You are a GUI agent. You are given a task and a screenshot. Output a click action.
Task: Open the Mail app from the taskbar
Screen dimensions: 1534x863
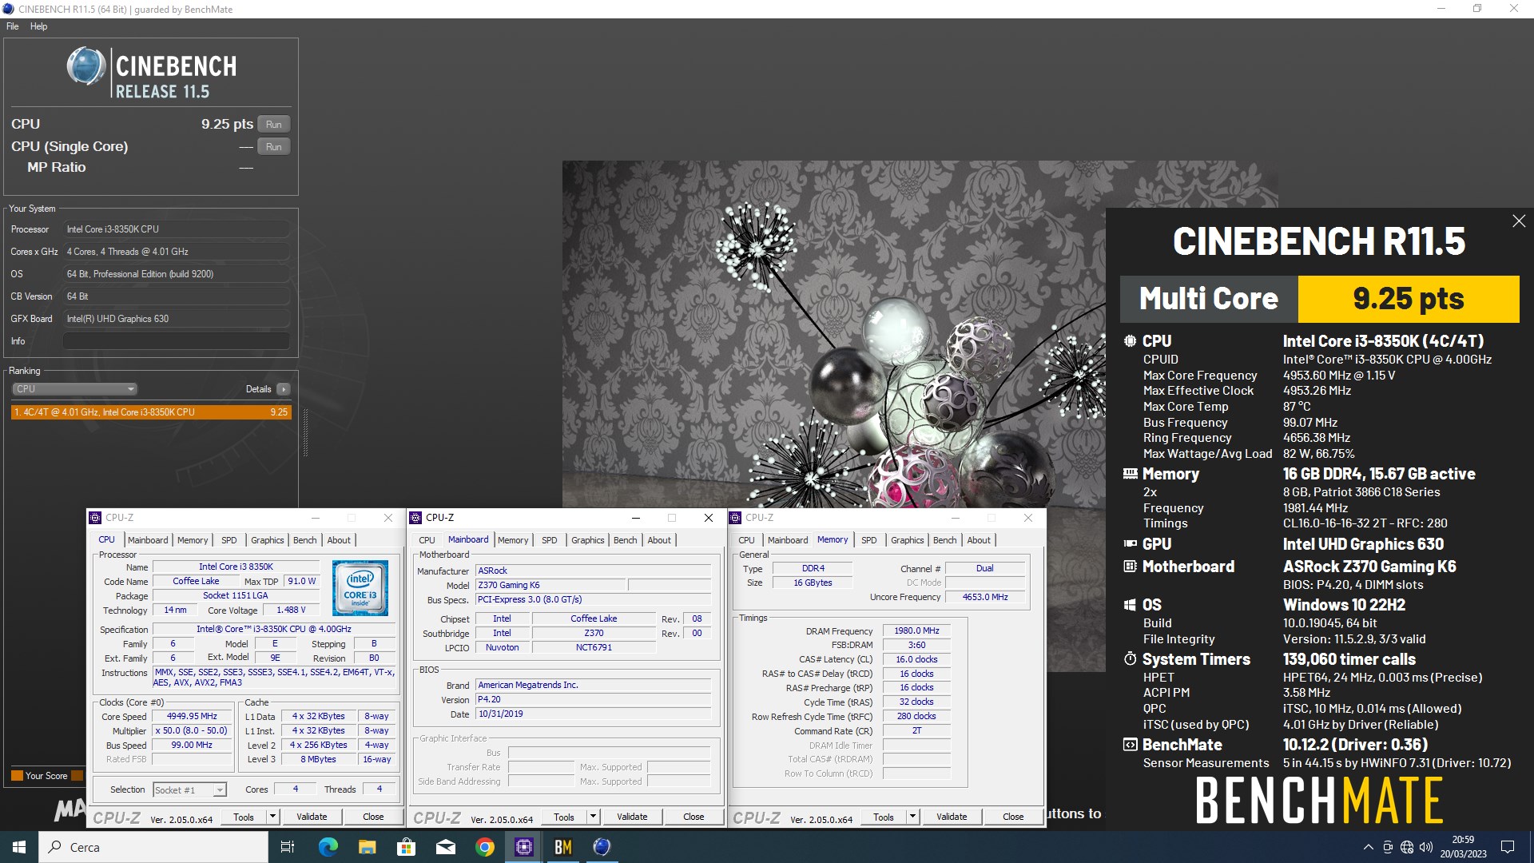[x=445, y=847]
